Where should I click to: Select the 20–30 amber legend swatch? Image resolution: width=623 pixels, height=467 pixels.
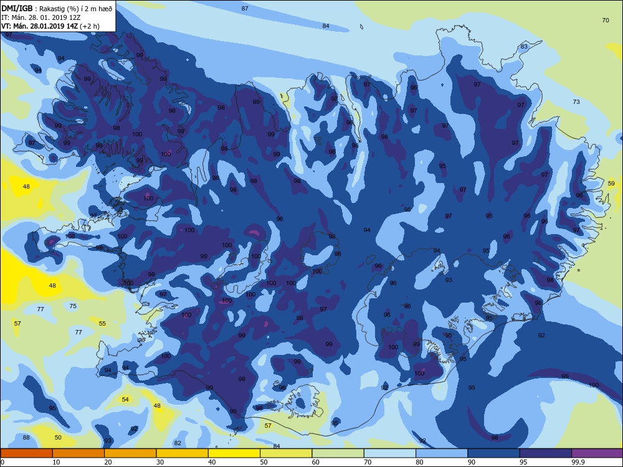click(130, 453)
